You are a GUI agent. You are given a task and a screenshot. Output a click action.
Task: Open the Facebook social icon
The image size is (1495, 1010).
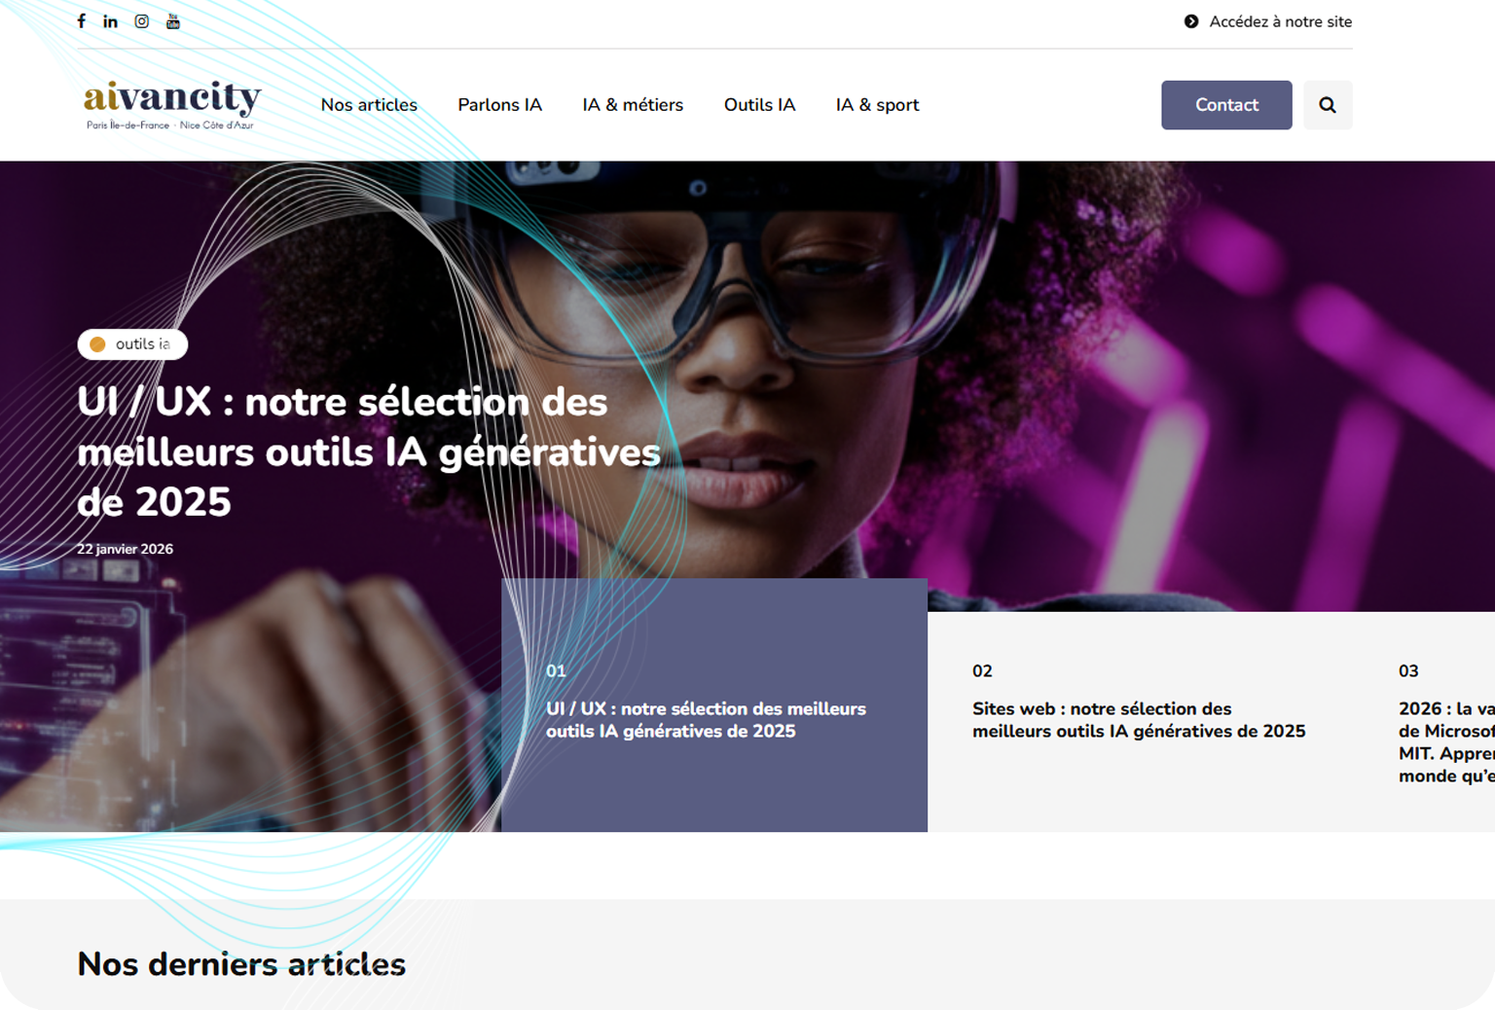(x=82, y=21)
